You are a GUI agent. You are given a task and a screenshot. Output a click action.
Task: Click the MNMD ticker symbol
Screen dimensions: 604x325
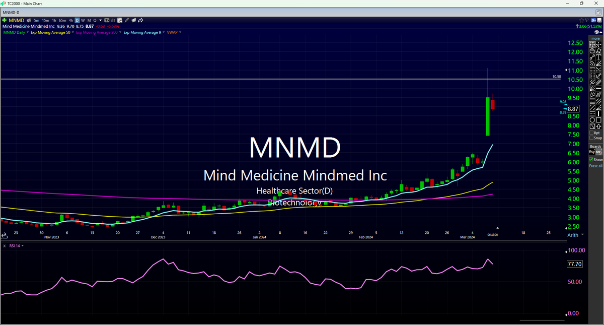16,20
